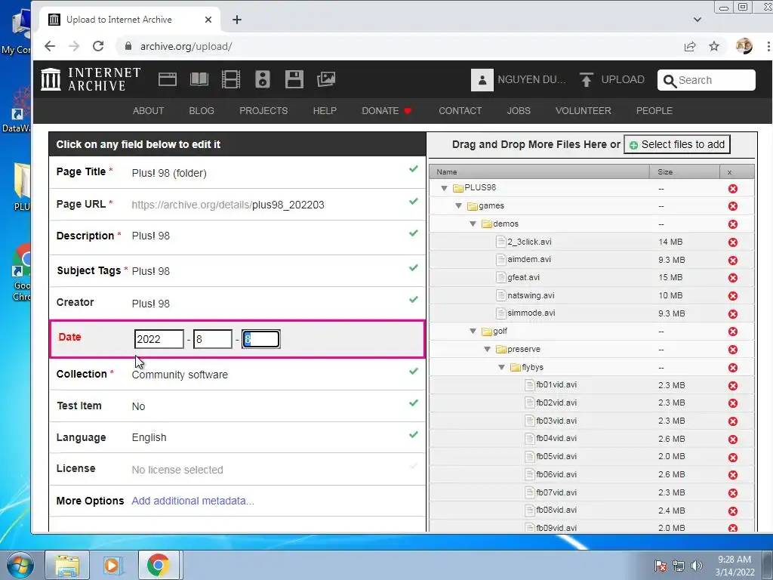Open the DONATE menu item
This screenshot has height=580, width=773.
(x=386, y=110)
